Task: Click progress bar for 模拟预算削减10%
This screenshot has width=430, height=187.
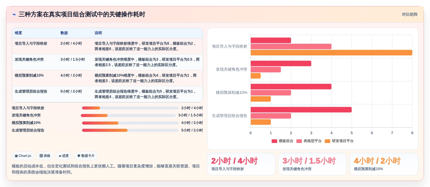Action: [130, 123]
